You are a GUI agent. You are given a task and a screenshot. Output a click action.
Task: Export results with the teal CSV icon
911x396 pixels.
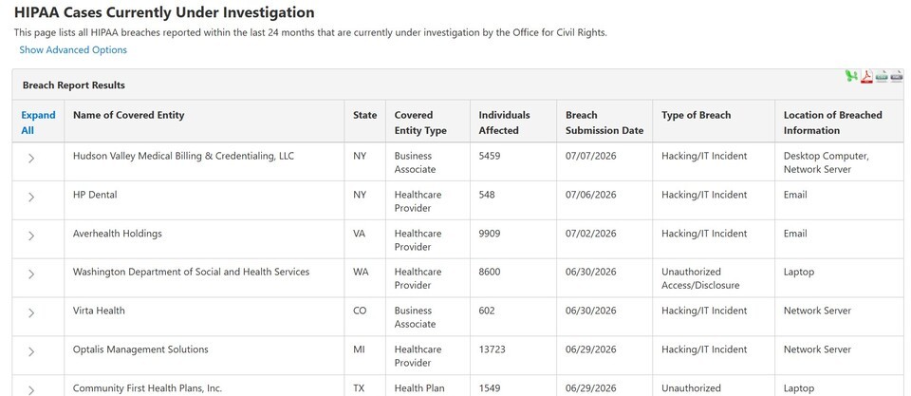pyautogui.click(x=882, y=76)
